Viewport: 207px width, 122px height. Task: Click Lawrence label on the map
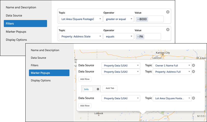tap(157, 58)
